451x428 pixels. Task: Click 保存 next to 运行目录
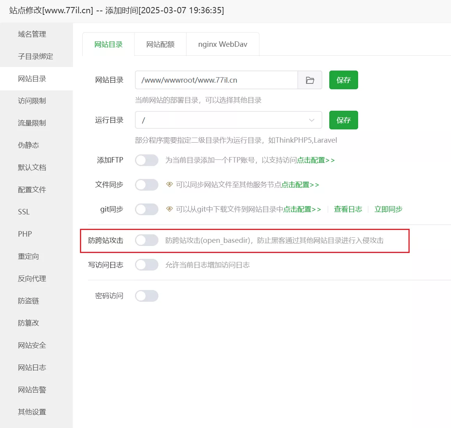[343, 120]
